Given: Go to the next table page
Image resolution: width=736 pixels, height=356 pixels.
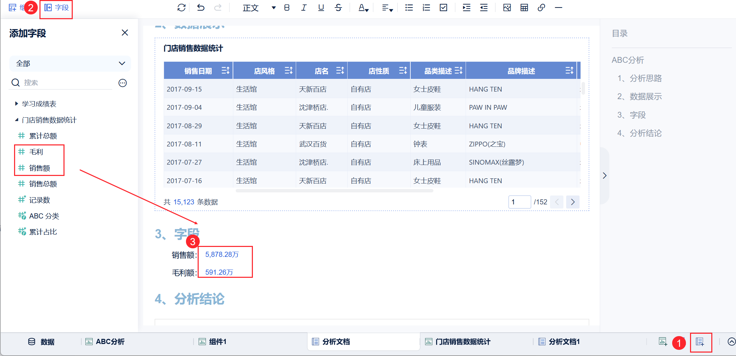Looking at the screenshot, I should (573, 202).
